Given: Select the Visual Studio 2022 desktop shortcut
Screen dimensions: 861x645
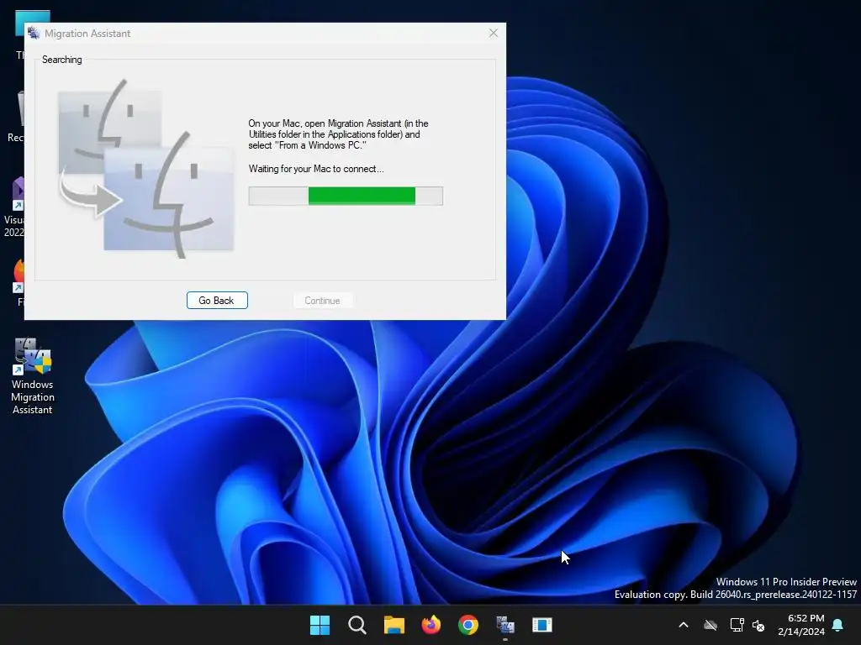Looking at the screenshot, I should [13, 207].
